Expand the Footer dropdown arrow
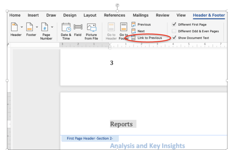Viewport: 228px width, 150px height. pos(37,27)
